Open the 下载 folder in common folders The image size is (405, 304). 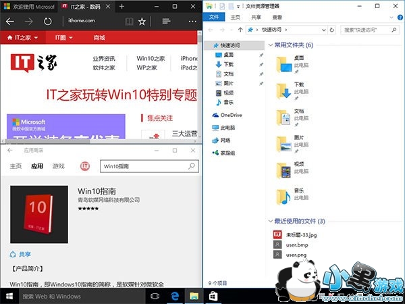(x=292, y=91)
